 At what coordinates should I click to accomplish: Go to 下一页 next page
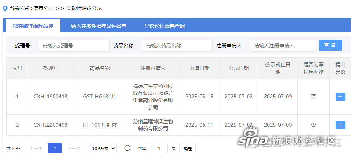(74, 148)
